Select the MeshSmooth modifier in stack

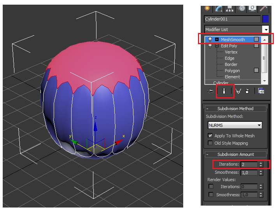233,40
